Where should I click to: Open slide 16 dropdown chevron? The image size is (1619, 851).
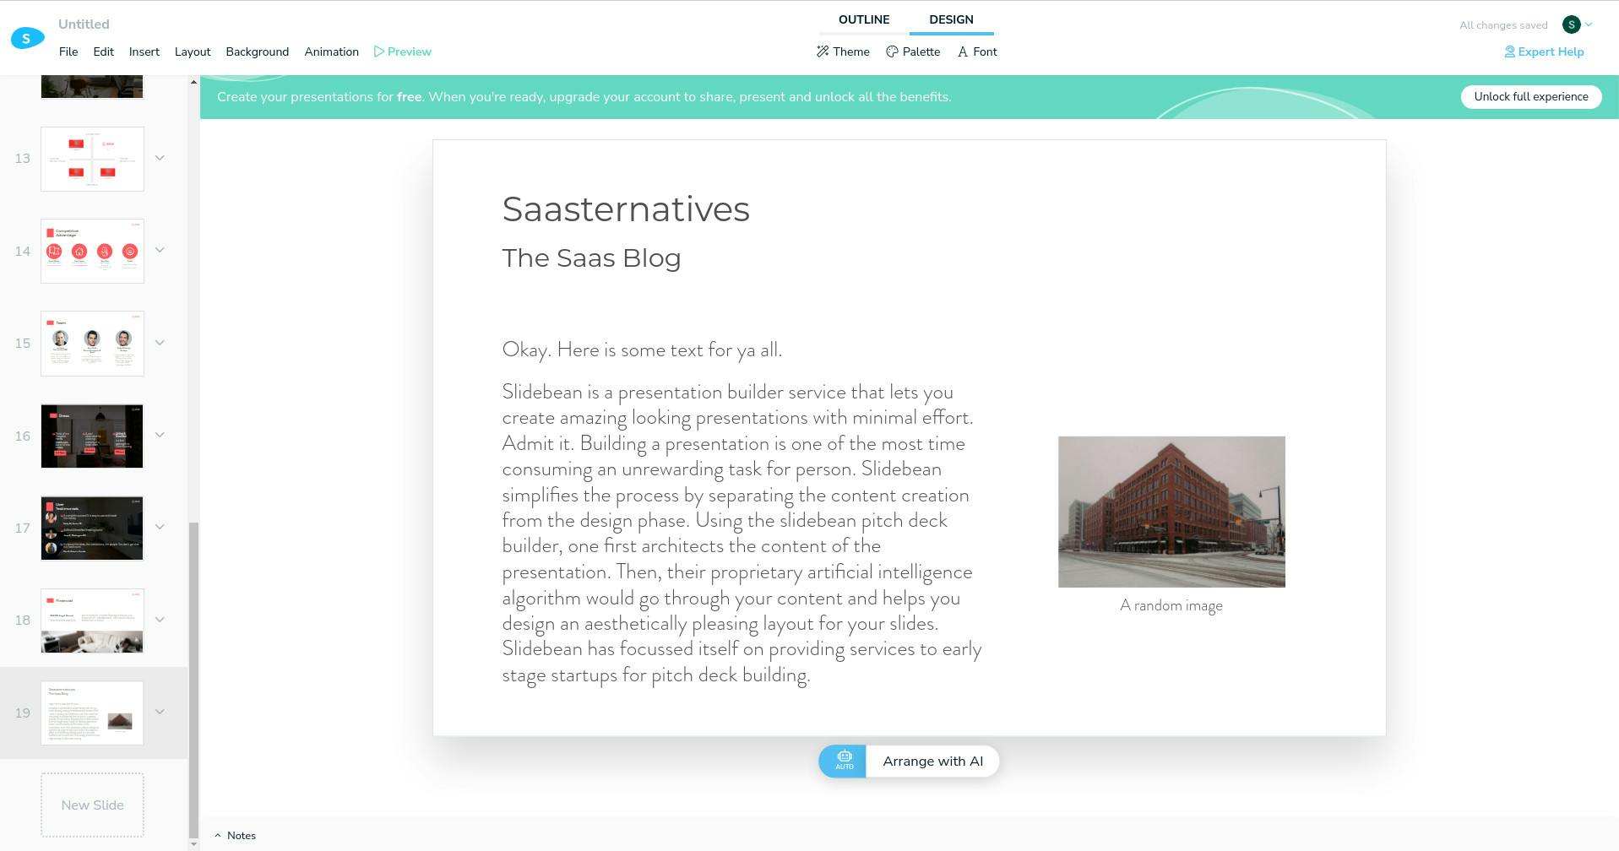[x=160, y=435]
